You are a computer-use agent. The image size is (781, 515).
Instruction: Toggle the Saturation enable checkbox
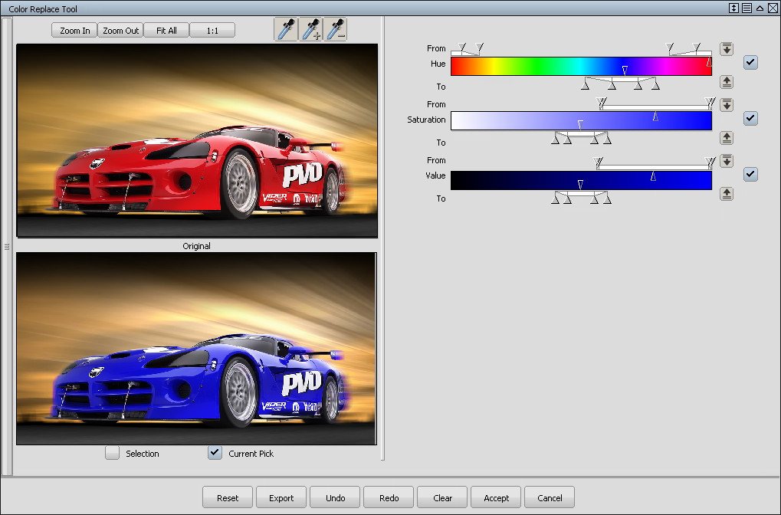coord(750,118)
